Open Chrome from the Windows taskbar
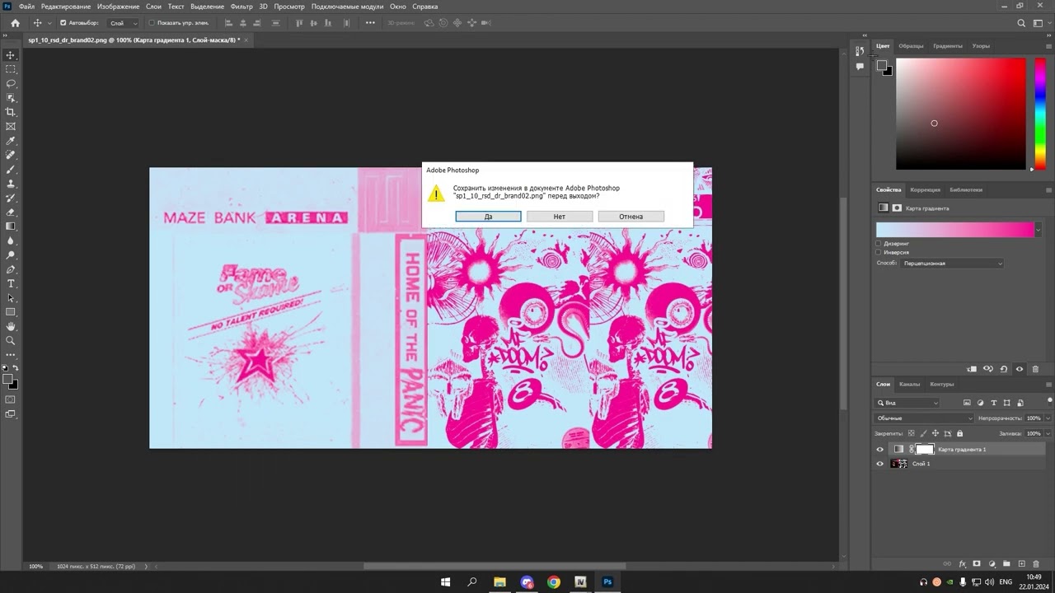Viewport: 1055px width, 593px height. 554,582
